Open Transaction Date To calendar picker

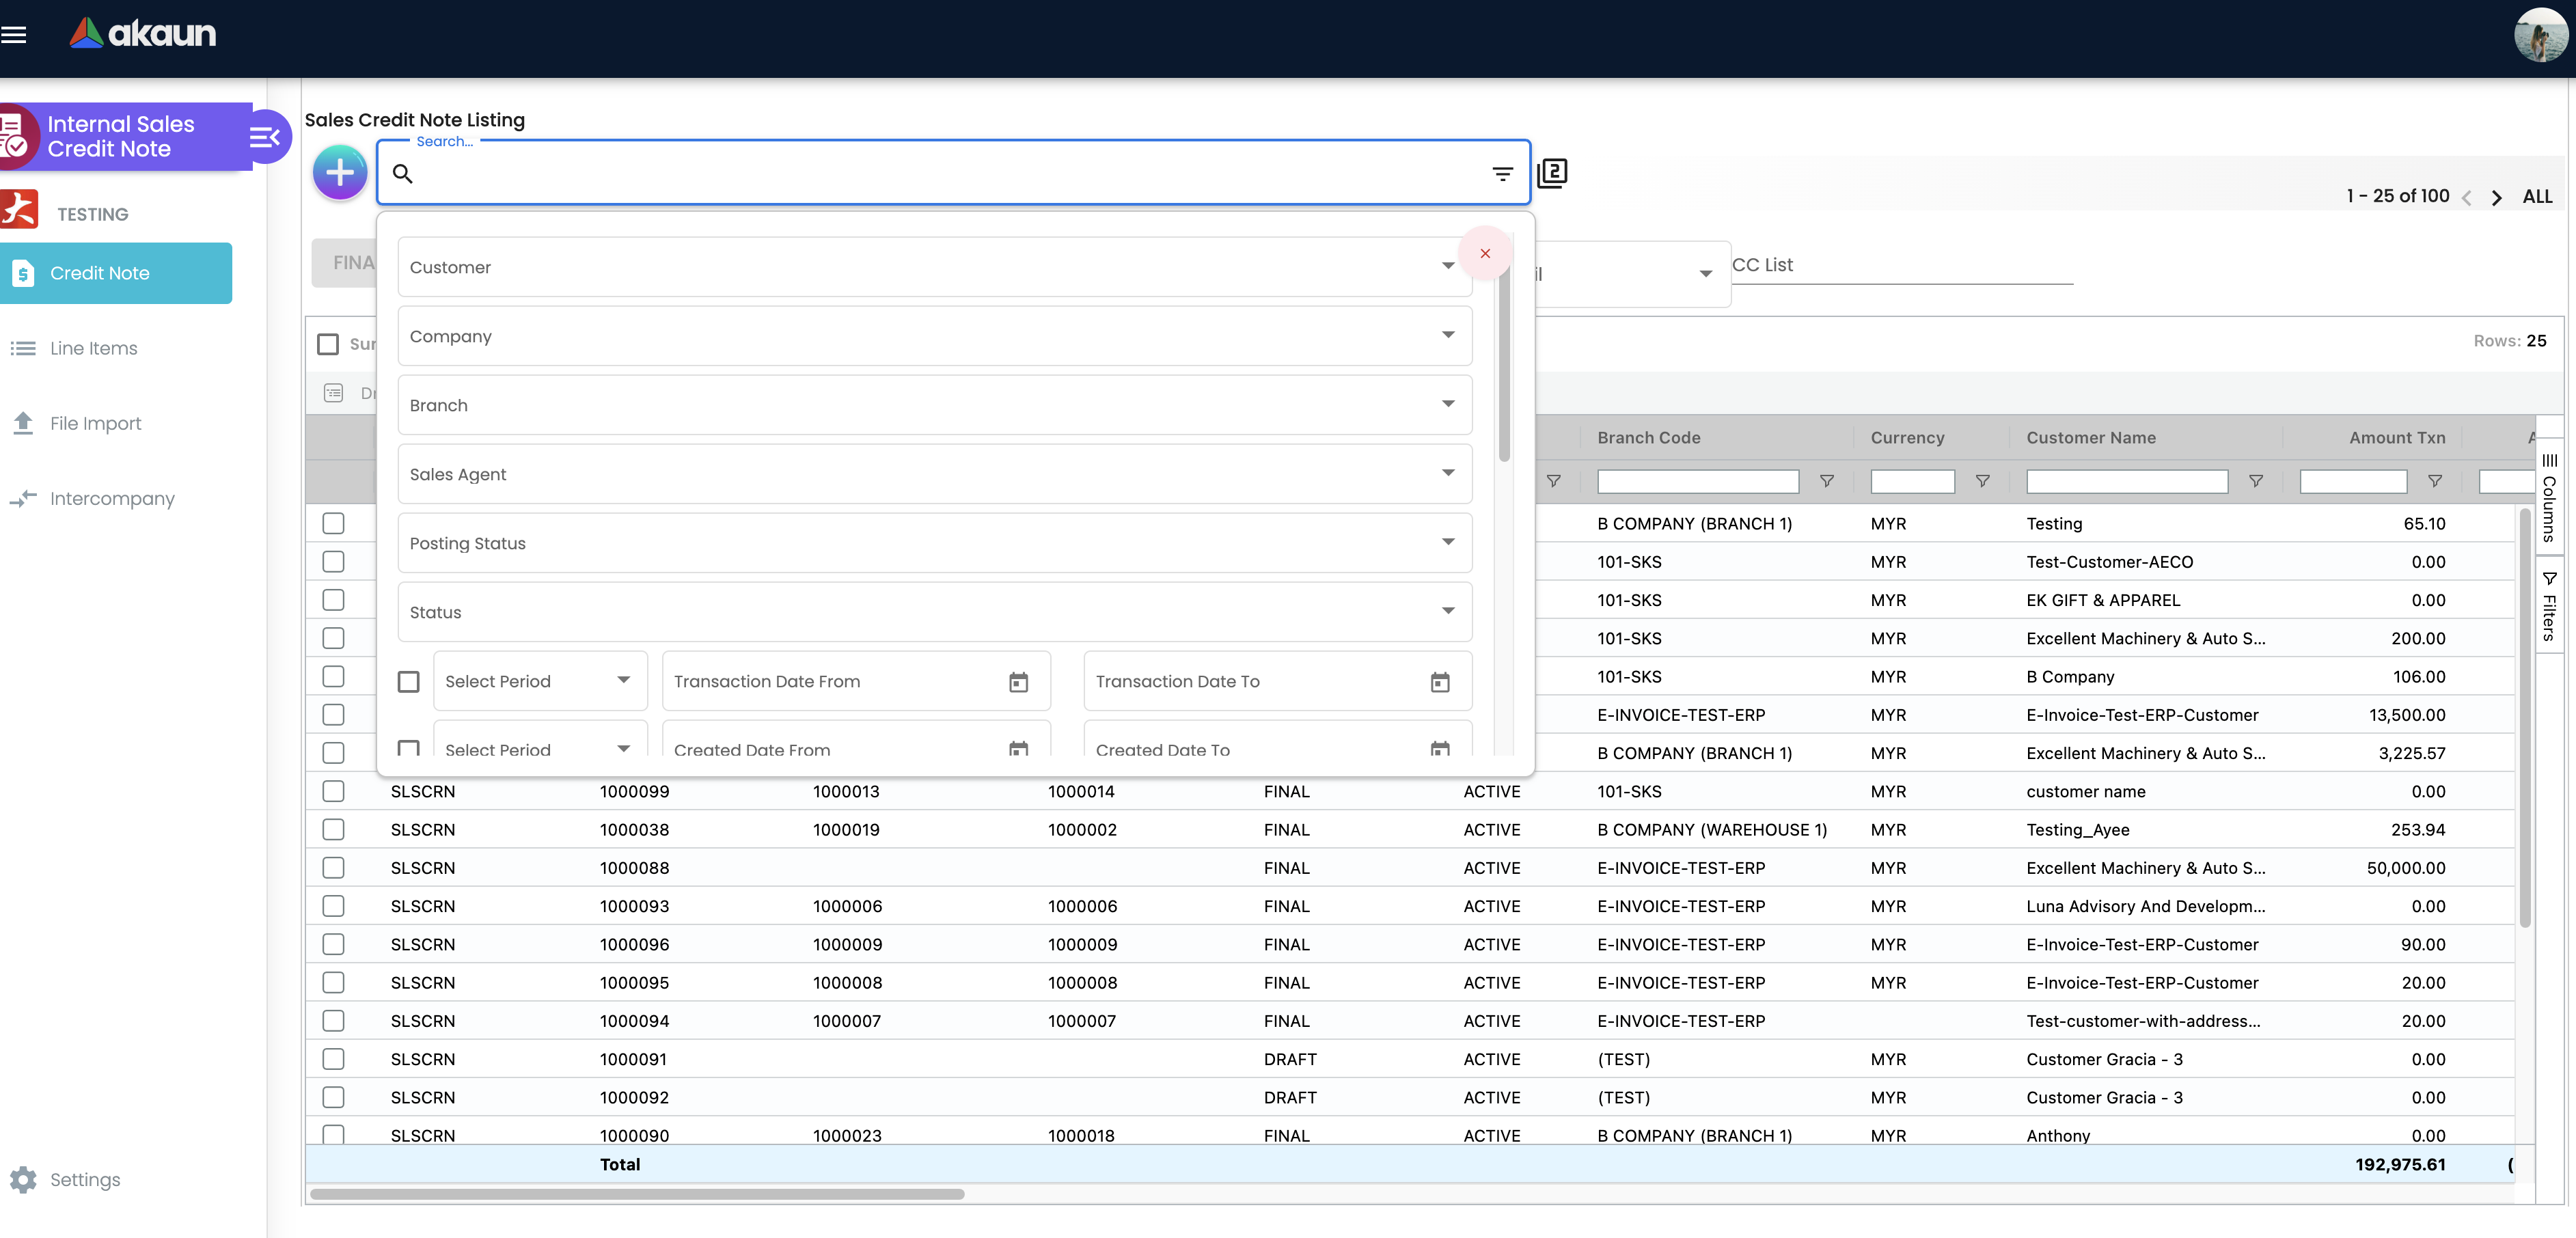1440,682
